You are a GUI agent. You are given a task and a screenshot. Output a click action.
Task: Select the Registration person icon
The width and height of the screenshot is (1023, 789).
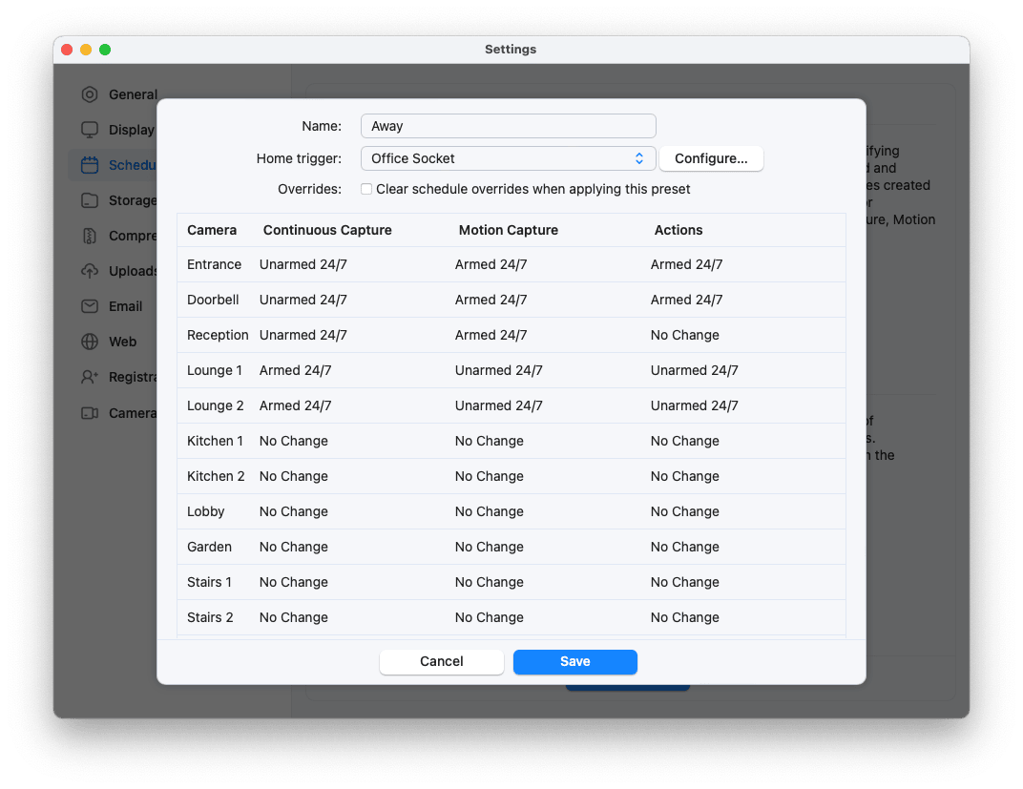tap(91, 377)
